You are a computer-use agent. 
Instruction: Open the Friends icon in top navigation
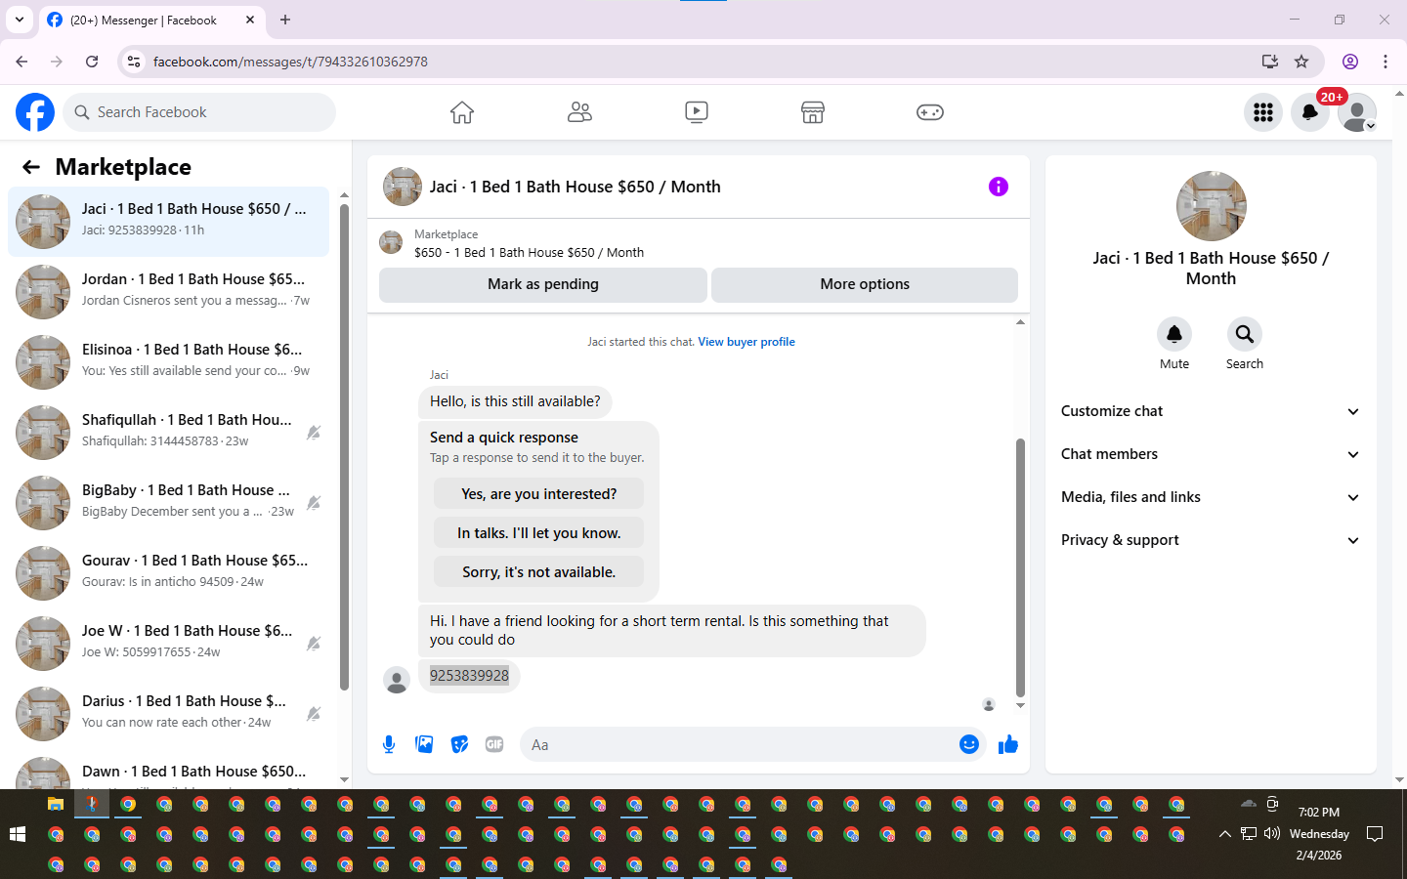pyautogui.click(x=579, y=112)
